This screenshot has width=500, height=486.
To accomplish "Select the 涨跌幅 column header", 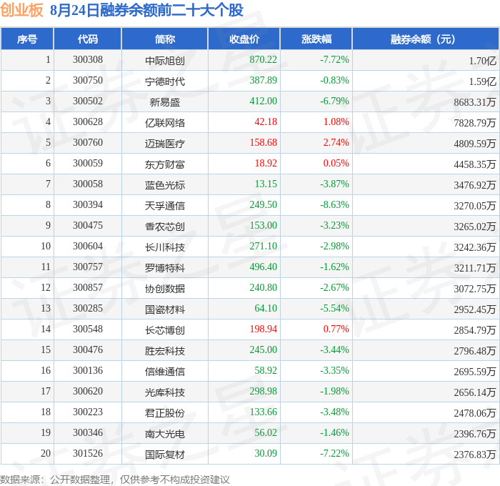I will 316,39.
